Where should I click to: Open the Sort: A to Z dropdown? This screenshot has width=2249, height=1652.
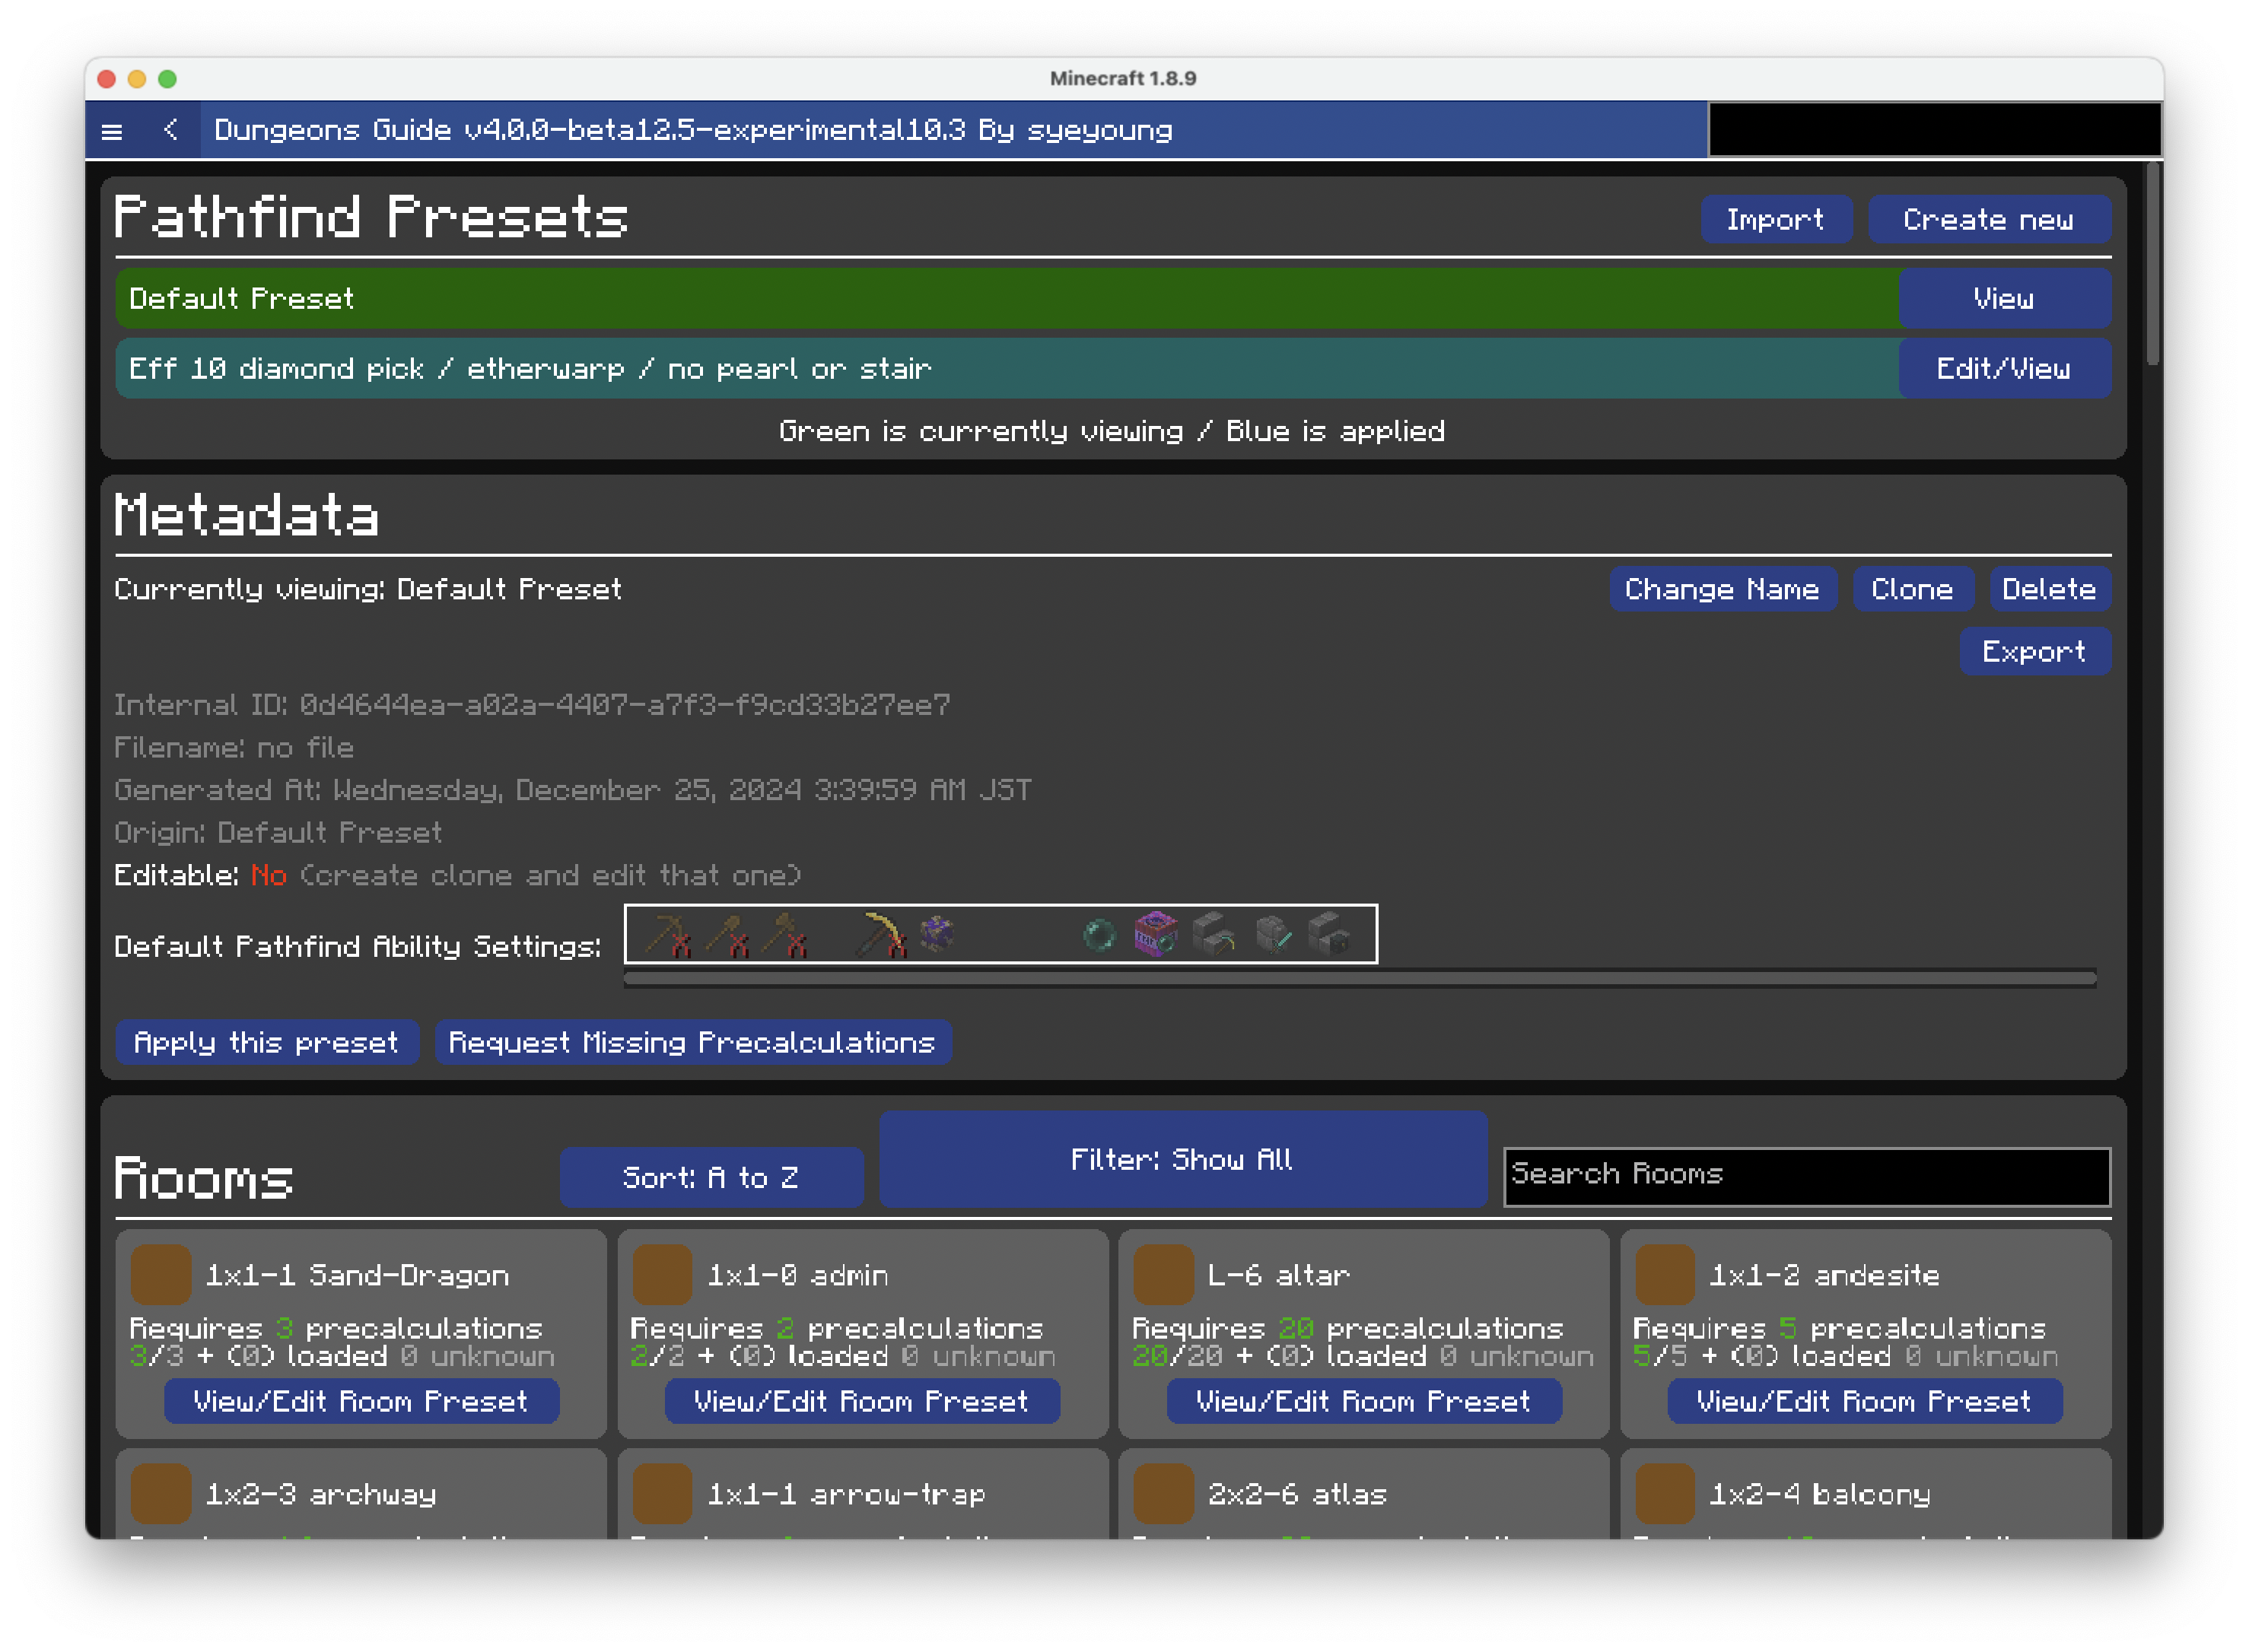coord(711,1177)
